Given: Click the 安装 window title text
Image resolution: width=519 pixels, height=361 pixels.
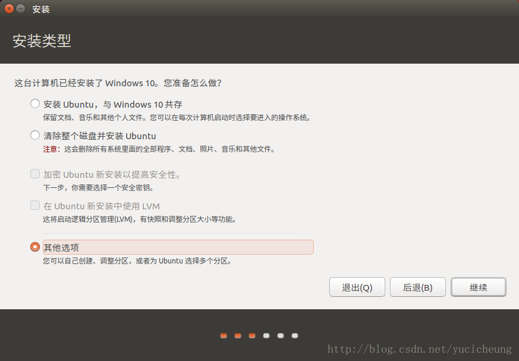Looking at the screenshot, I should point(41,9).
